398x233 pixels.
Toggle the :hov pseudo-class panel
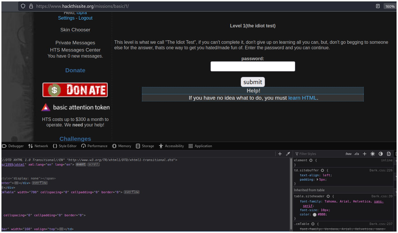click(x=348, y=154)
